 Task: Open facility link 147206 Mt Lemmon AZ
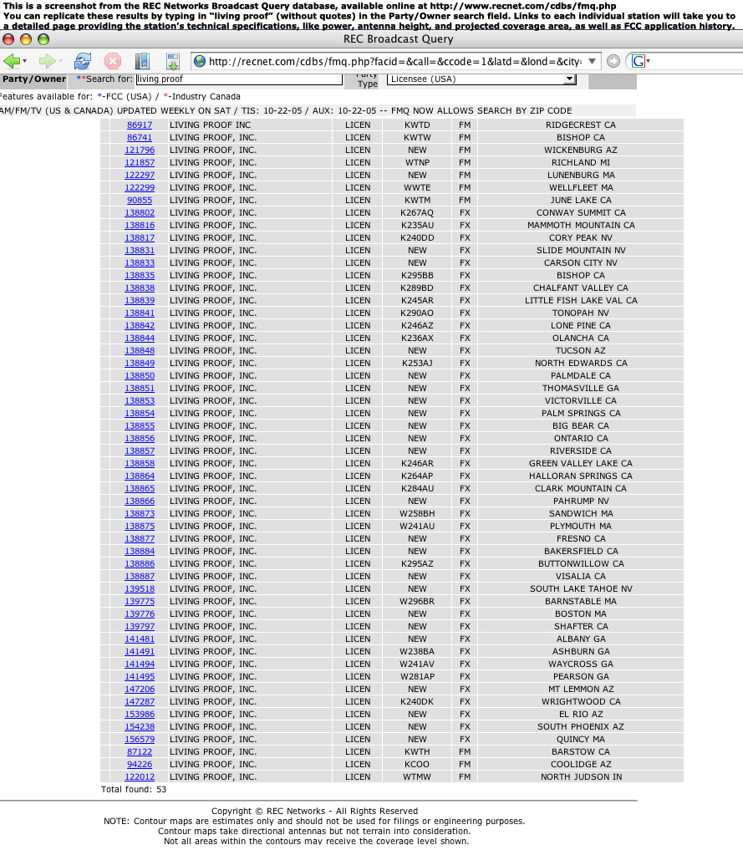[140, 690]
